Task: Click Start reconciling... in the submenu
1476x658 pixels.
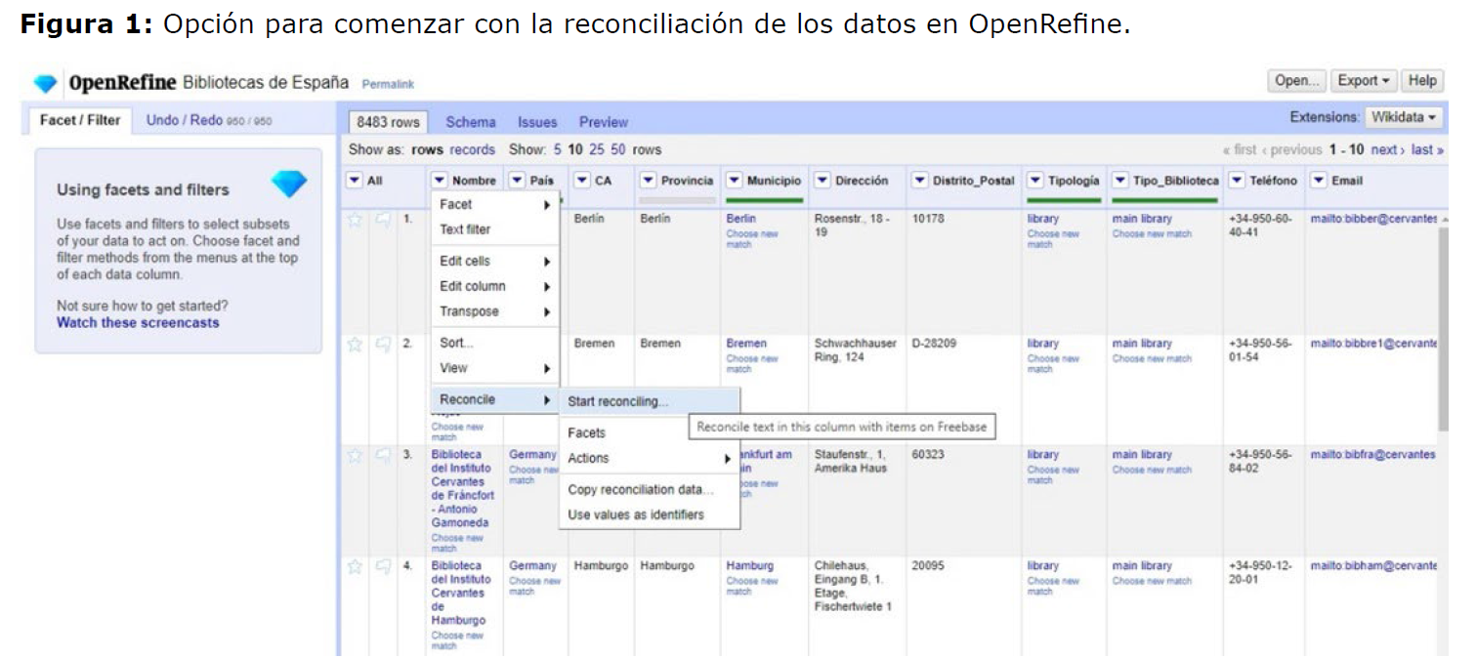Action: pos(650,401)
